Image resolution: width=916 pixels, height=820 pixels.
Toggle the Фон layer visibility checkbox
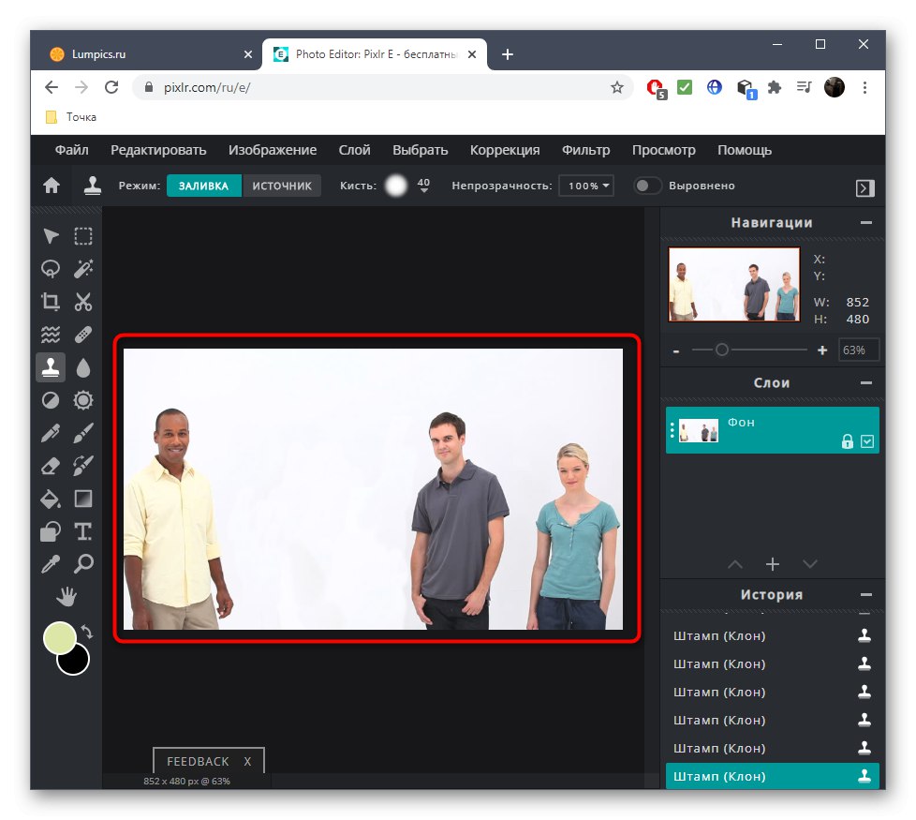867,441
